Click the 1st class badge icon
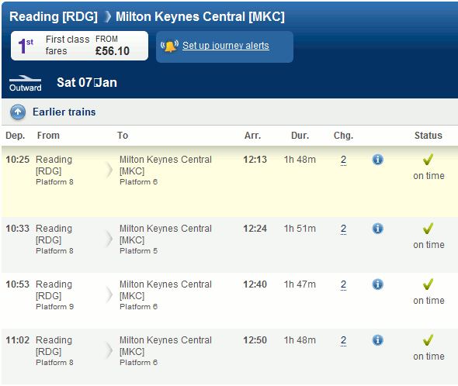This screenshot has height=386, width=458. point(26,46)
